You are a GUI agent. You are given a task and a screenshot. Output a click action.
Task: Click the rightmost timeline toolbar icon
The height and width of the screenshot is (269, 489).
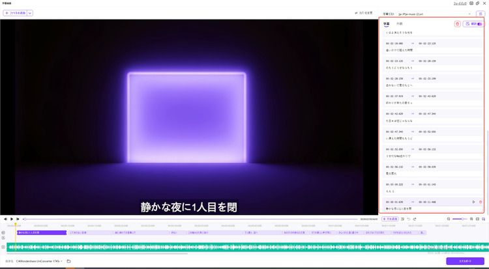(x=483, y=219)
